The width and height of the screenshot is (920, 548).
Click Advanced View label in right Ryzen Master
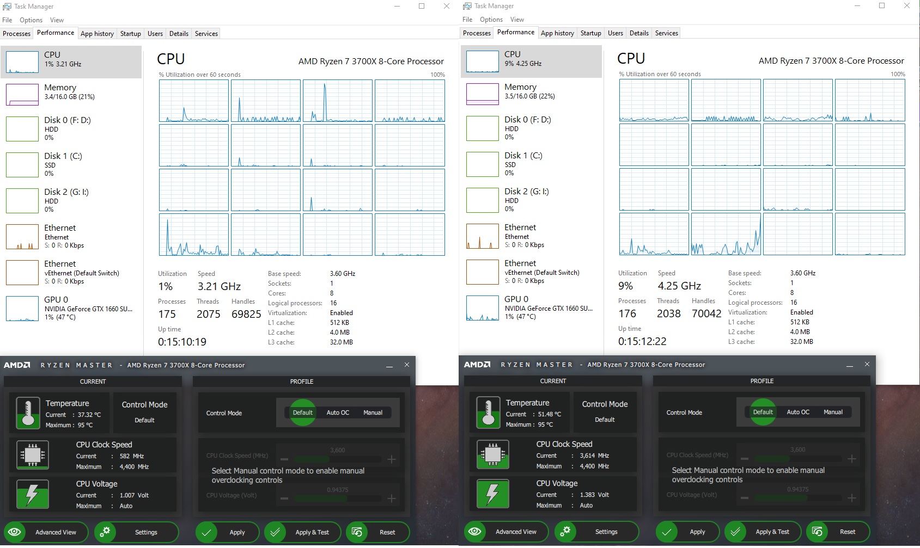click(516, 532)
